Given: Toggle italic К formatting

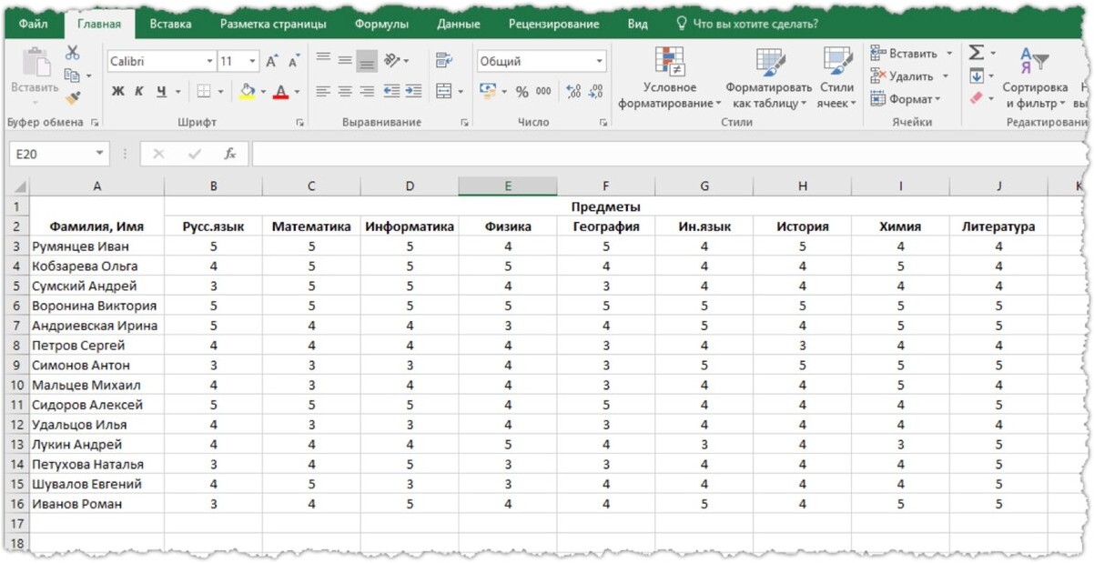Looking at the screenshot, I should pyautogui.click(x=139, y=91).
